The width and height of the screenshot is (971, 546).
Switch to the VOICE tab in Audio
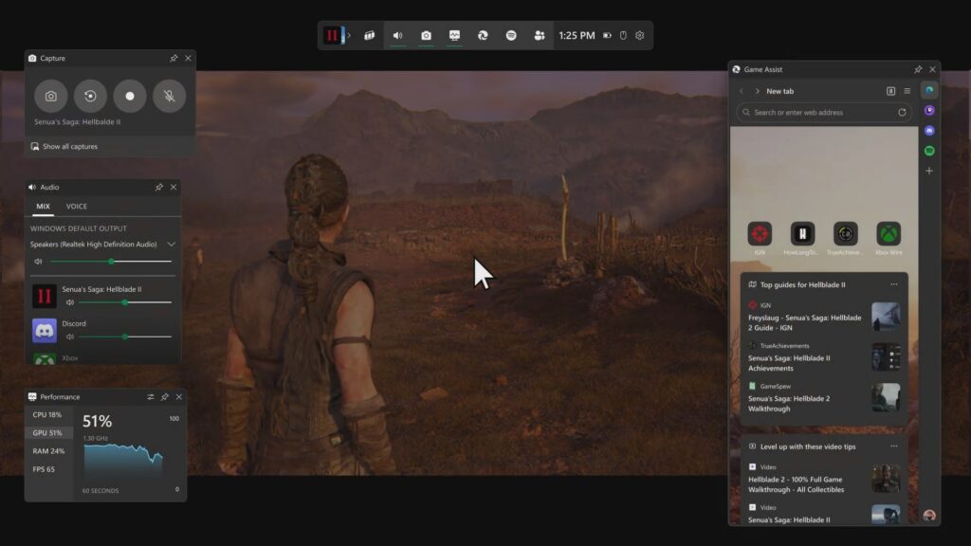tap(76, 207)
